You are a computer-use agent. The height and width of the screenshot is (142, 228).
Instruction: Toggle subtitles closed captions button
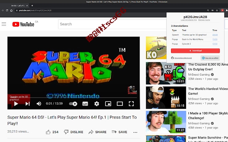coord(85,104)
